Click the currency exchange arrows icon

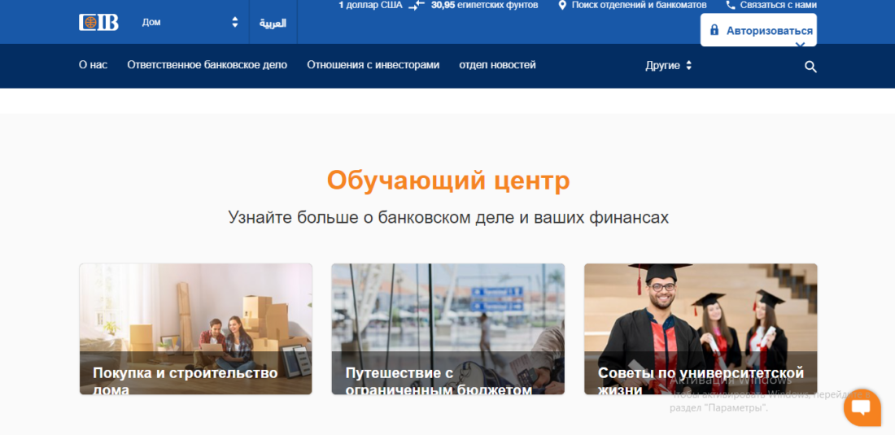pyautogui.click(x=416, y=5)
